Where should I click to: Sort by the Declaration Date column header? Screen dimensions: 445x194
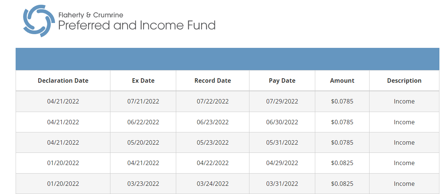click(x=63, y=80)
